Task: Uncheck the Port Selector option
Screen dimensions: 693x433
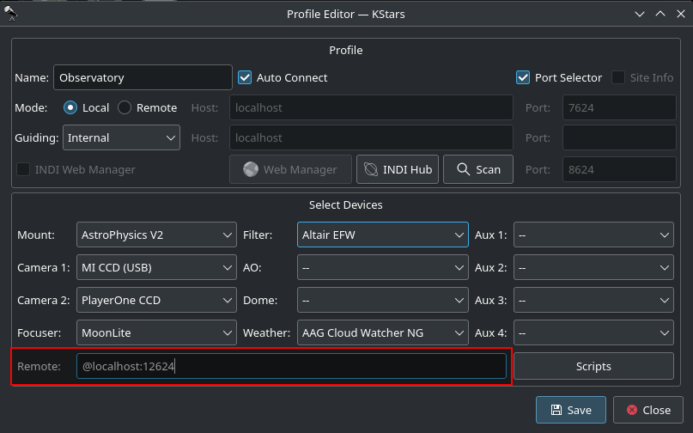Action: point(523,77)
